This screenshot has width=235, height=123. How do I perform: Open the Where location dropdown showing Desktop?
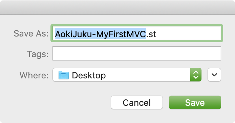[127, 75]
